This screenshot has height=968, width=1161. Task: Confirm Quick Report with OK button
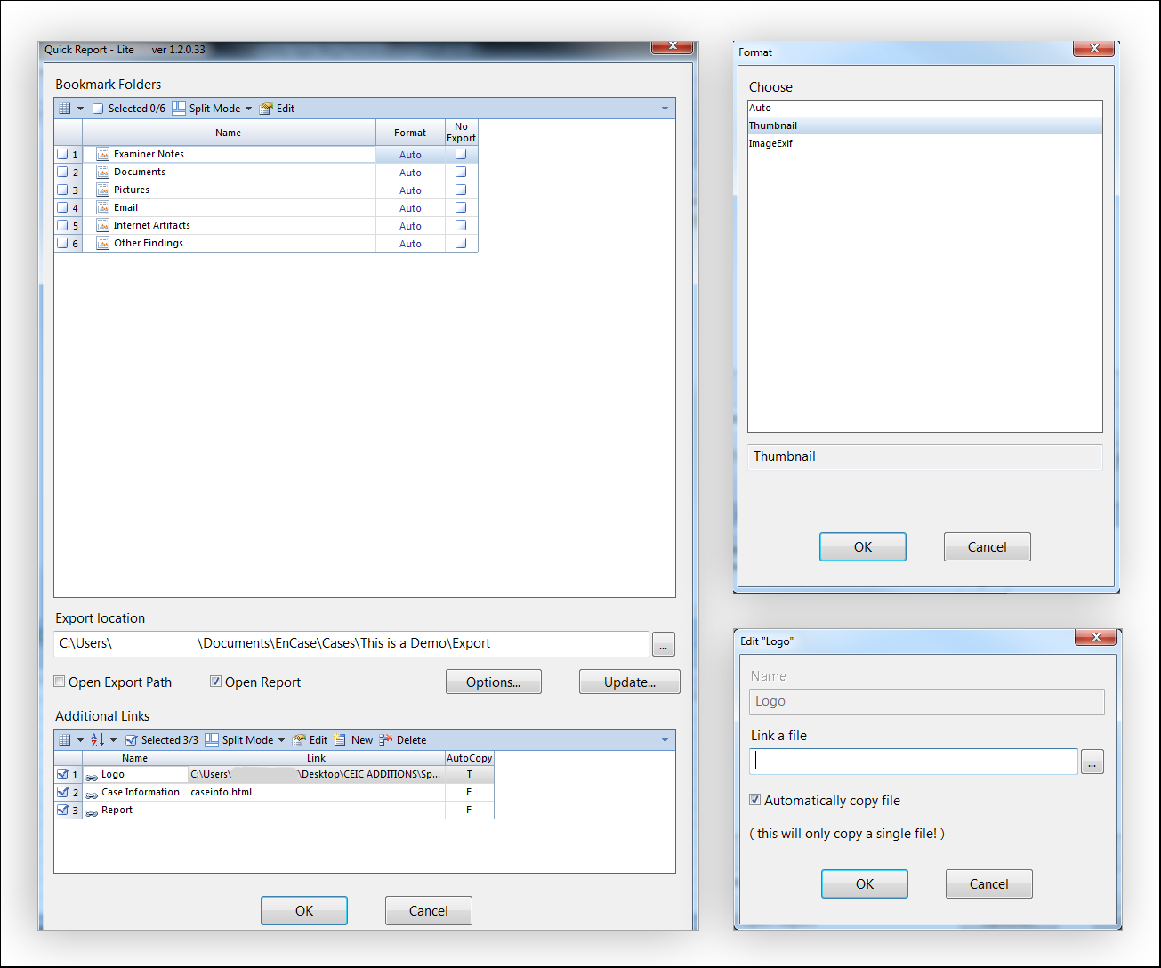tap(304, 910)
